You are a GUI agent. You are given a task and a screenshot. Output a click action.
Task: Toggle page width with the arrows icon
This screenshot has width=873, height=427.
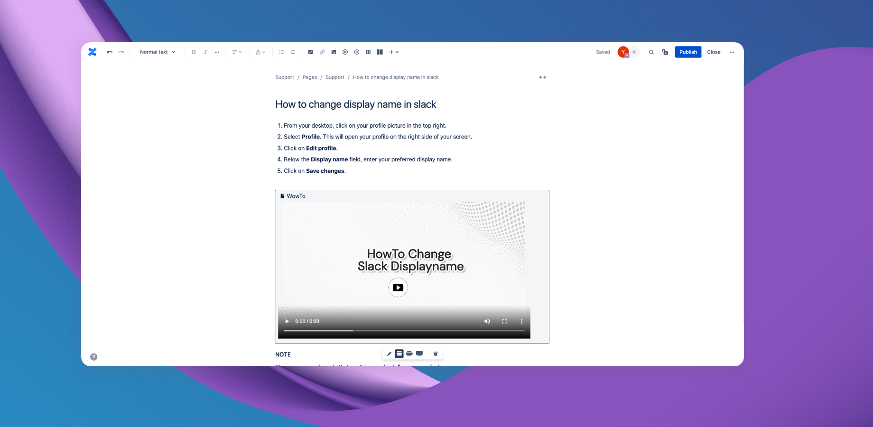click(543, 77)
